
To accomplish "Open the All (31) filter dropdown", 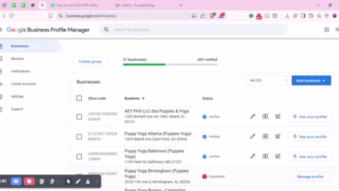I will [x=268, y=80].
